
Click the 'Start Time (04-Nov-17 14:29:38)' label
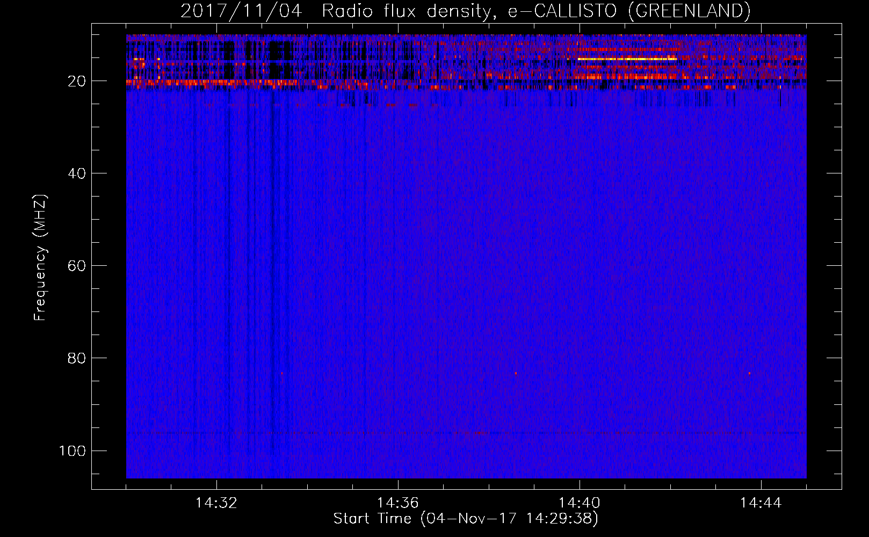pos(466,518)
